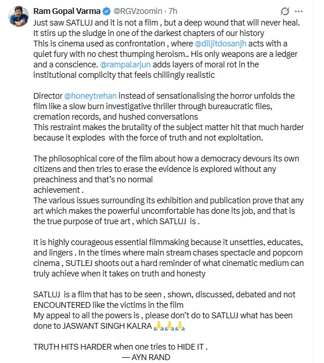Go to the @honeytrehan mention
Viewport: 324px width, 363px height.
(90, 96)
